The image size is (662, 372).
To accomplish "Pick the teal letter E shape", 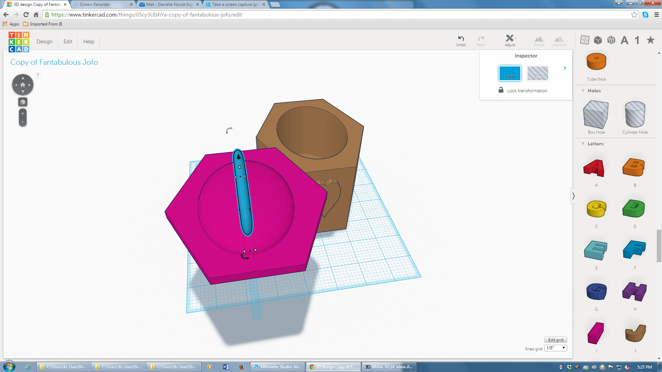I will coord(595,250).
